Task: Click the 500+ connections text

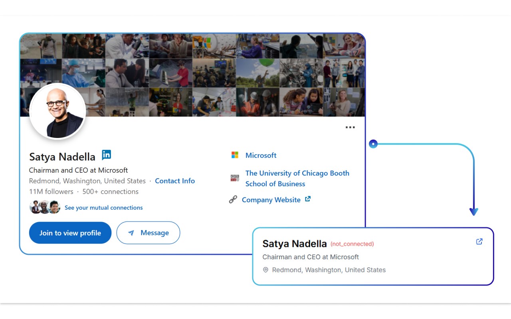Action: point(111,191)
